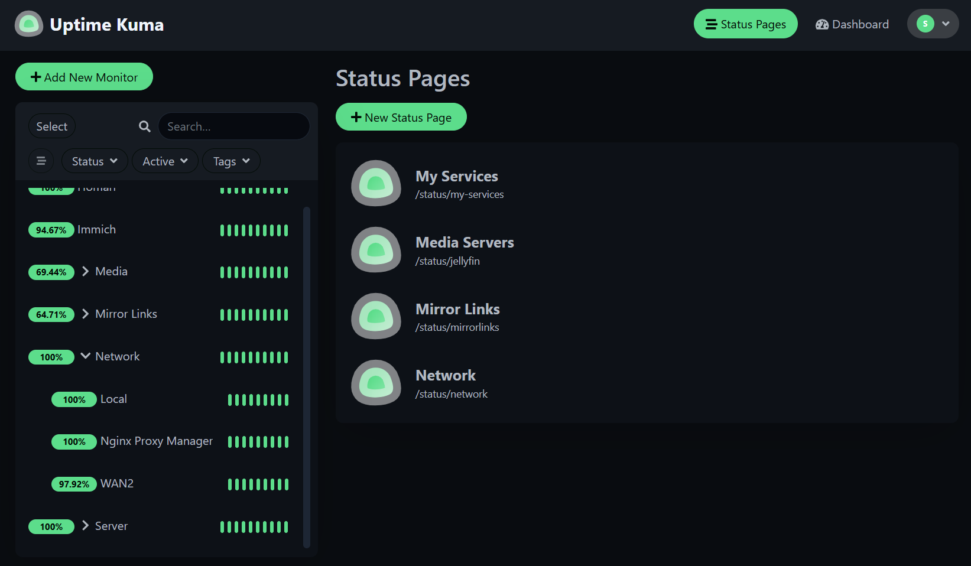Screen dimensions: 971x566
Task: Open the Active filter dropdown
Action: [165, 161]
